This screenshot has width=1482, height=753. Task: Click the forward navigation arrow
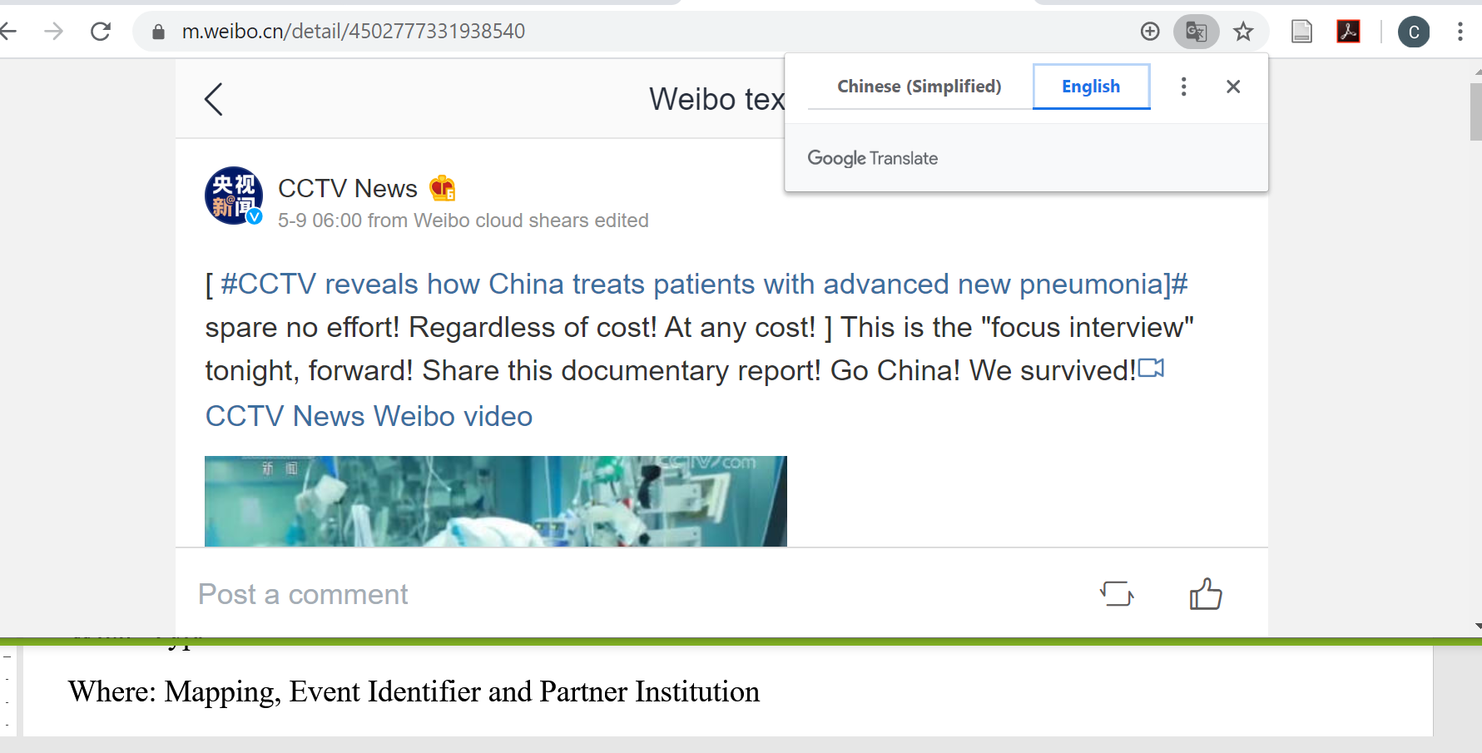53,32
